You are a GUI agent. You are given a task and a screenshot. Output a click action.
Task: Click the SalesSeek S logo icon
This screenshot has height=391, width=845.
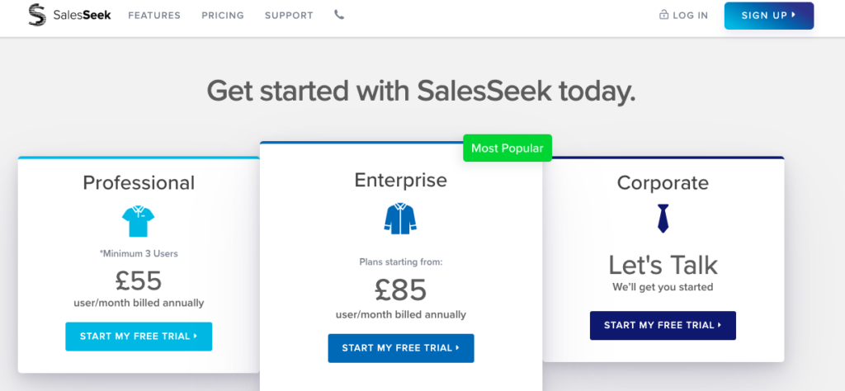(37, 15)
